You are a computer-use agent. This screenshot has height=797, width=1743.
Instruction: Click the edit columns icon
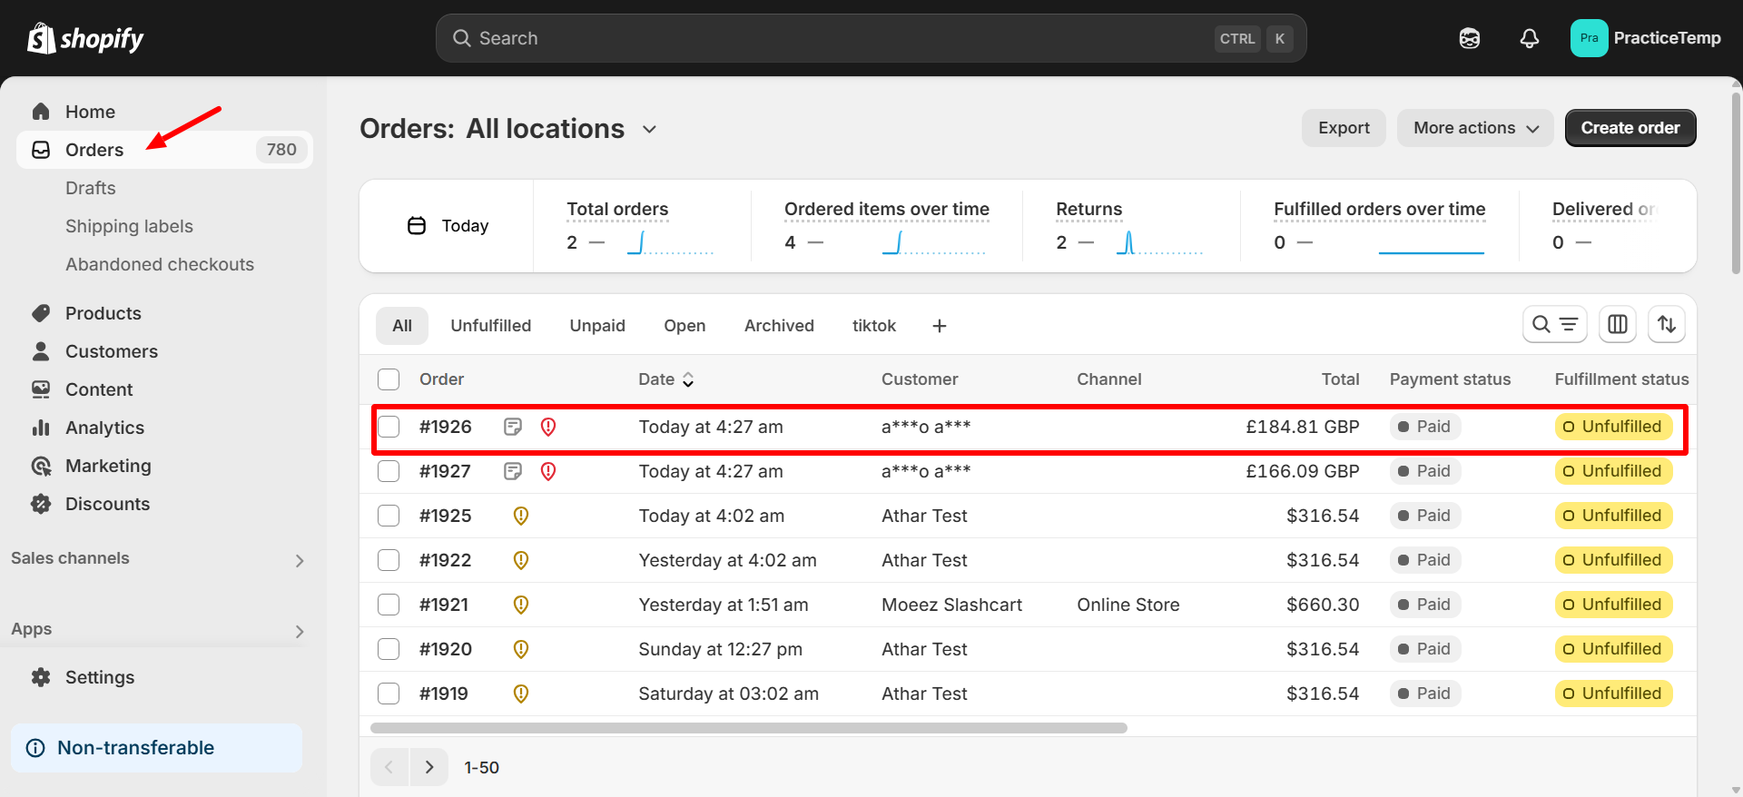[x=1617, y=324]
